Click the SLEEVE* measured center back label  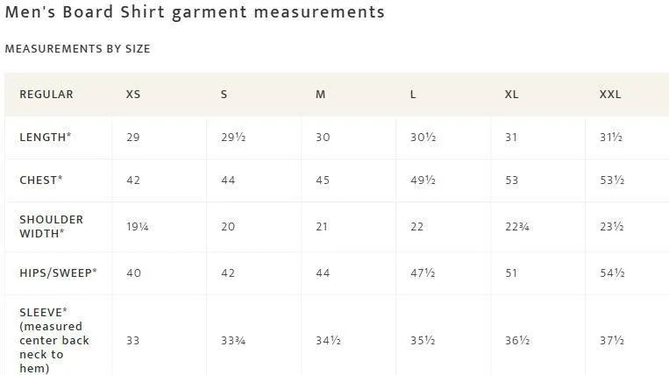tap(54, 340)
